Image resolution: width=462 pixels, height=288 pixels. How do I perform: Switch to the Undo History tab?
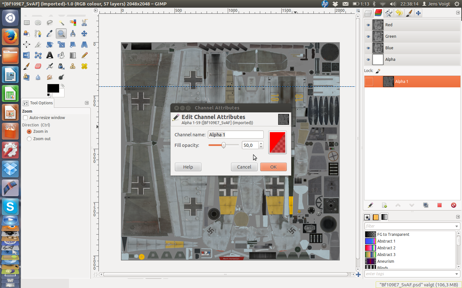point(399,13)
